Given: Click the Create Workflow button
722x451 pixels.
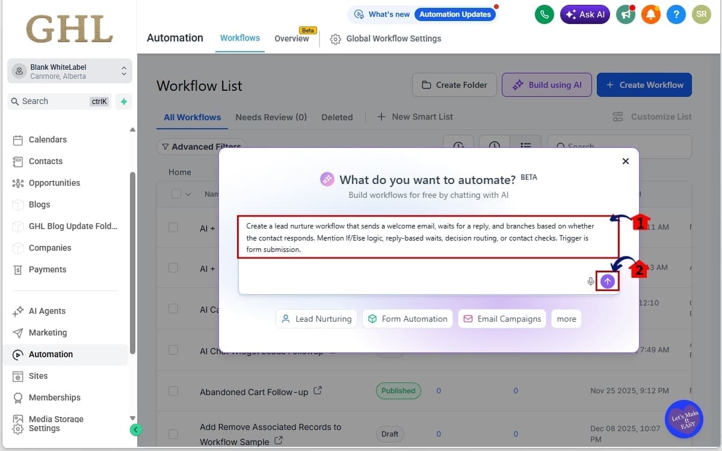Looking at the screenshot, I should click(x=644, y=85).
